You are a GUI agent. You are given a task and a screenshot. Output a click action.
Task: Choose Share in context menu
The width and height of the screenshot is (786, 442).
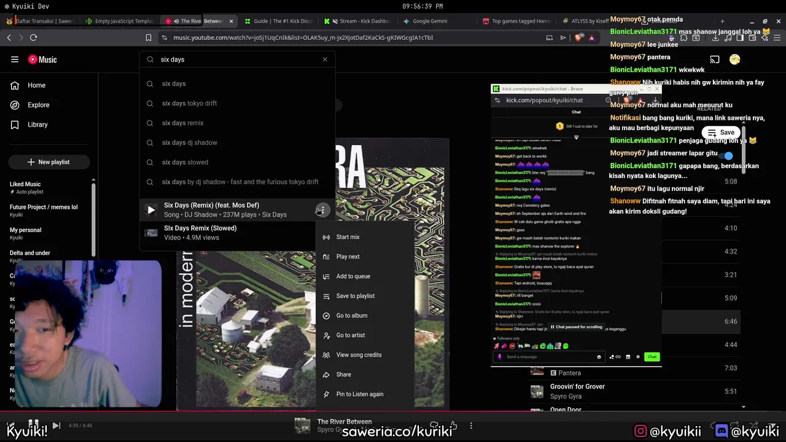pyautogui.click(x=365, y=374)
